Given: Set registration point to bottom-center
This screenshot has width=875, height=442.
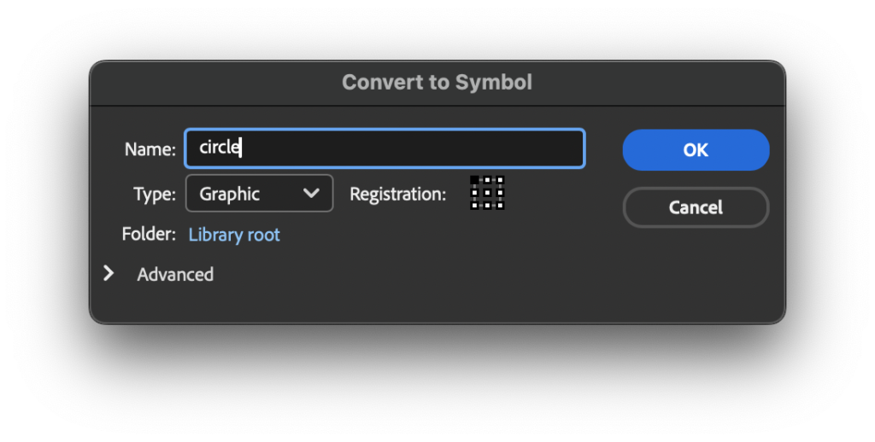Looking at the screenshot, I should 487,205.
